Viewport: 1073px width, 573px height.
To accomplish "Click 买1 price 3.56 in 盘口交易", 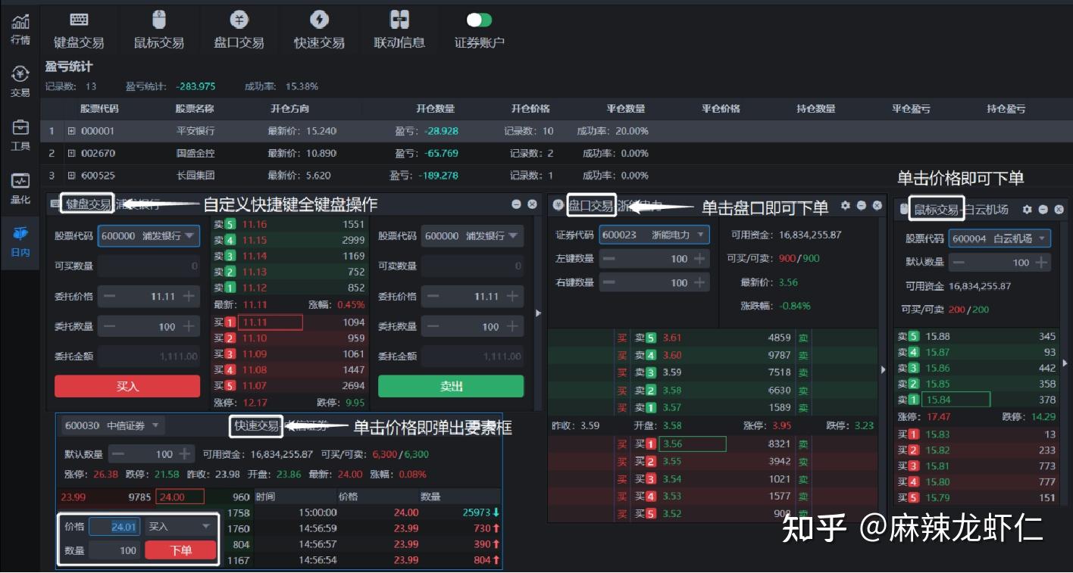I will tap(693, 444).
